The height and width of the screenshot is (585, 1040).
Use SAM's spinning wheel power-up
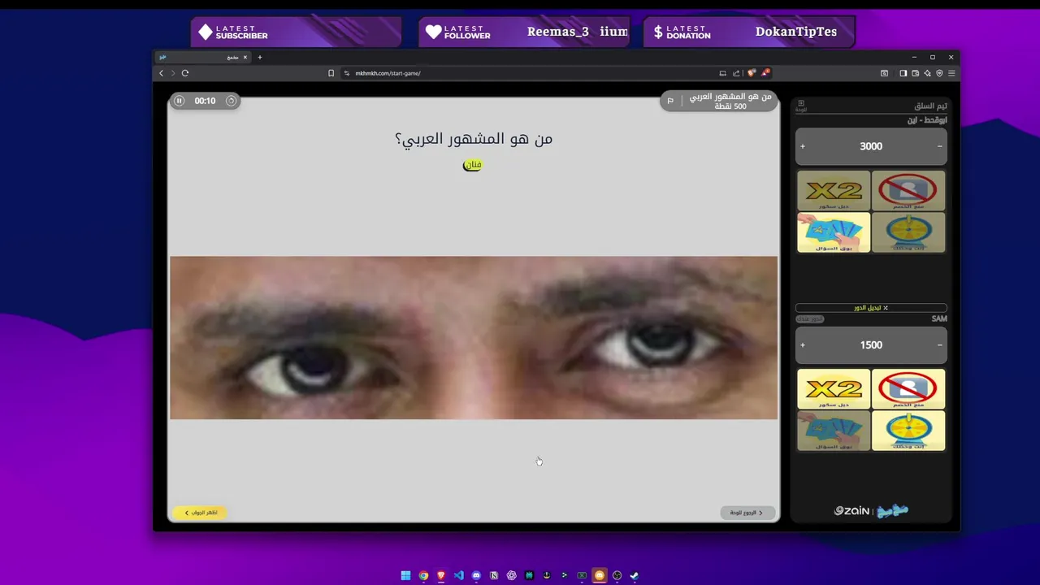908,431
